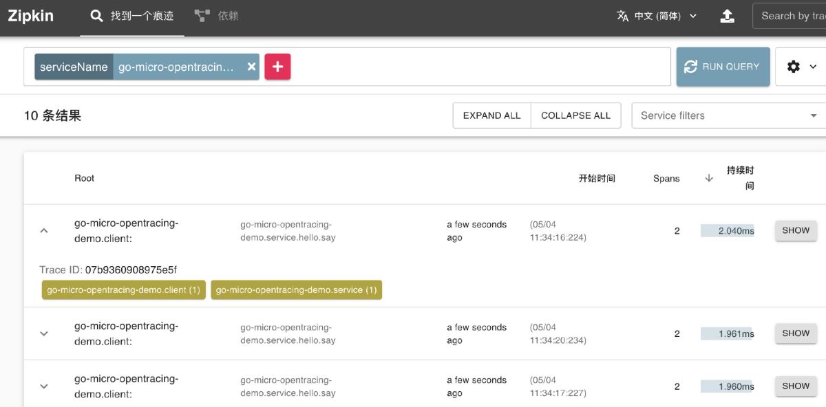The height and width of the screenshot is (407, 826).
Task: Click the magnifier icon next to 找到一个痕迹
Action: click(x=96, y=15)
